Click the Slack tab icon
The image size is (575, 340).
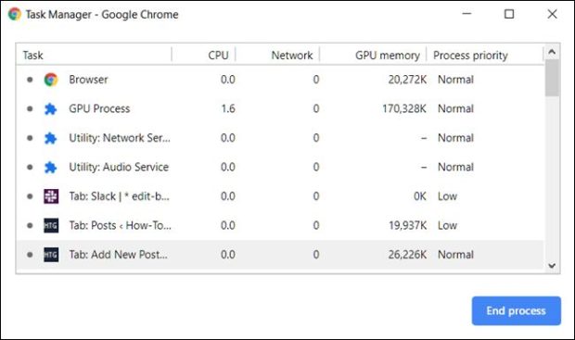[x=51, y=196]
